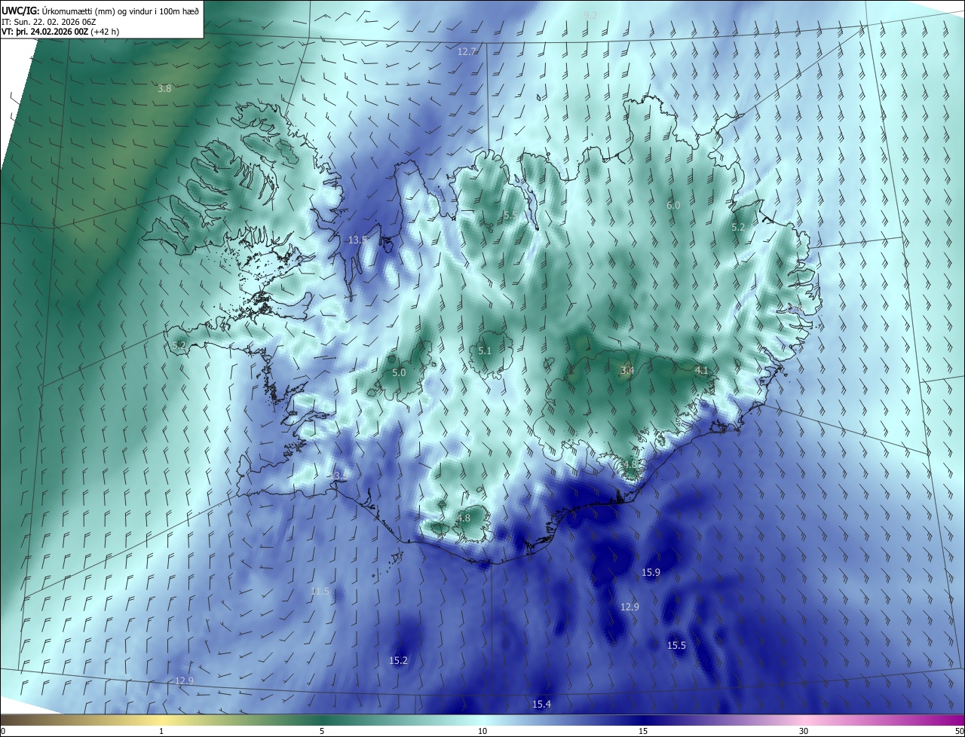Select the 5.5 value label
965x737 pixels.
coord(510,216)
